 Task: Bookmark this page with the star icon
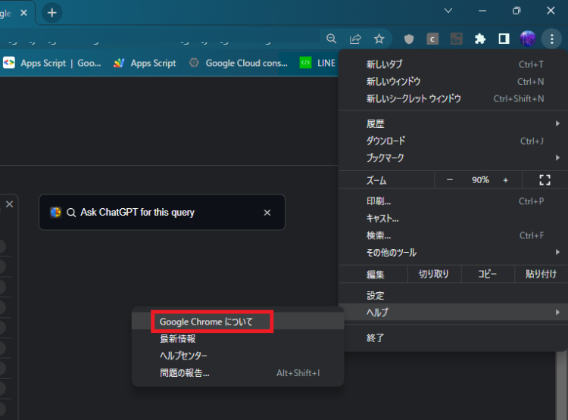[379, 39]
